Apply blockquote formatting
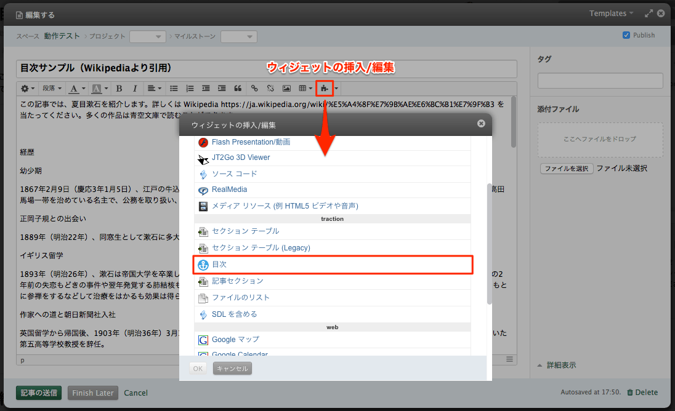675x411 pixels. [x=238, y=89]
